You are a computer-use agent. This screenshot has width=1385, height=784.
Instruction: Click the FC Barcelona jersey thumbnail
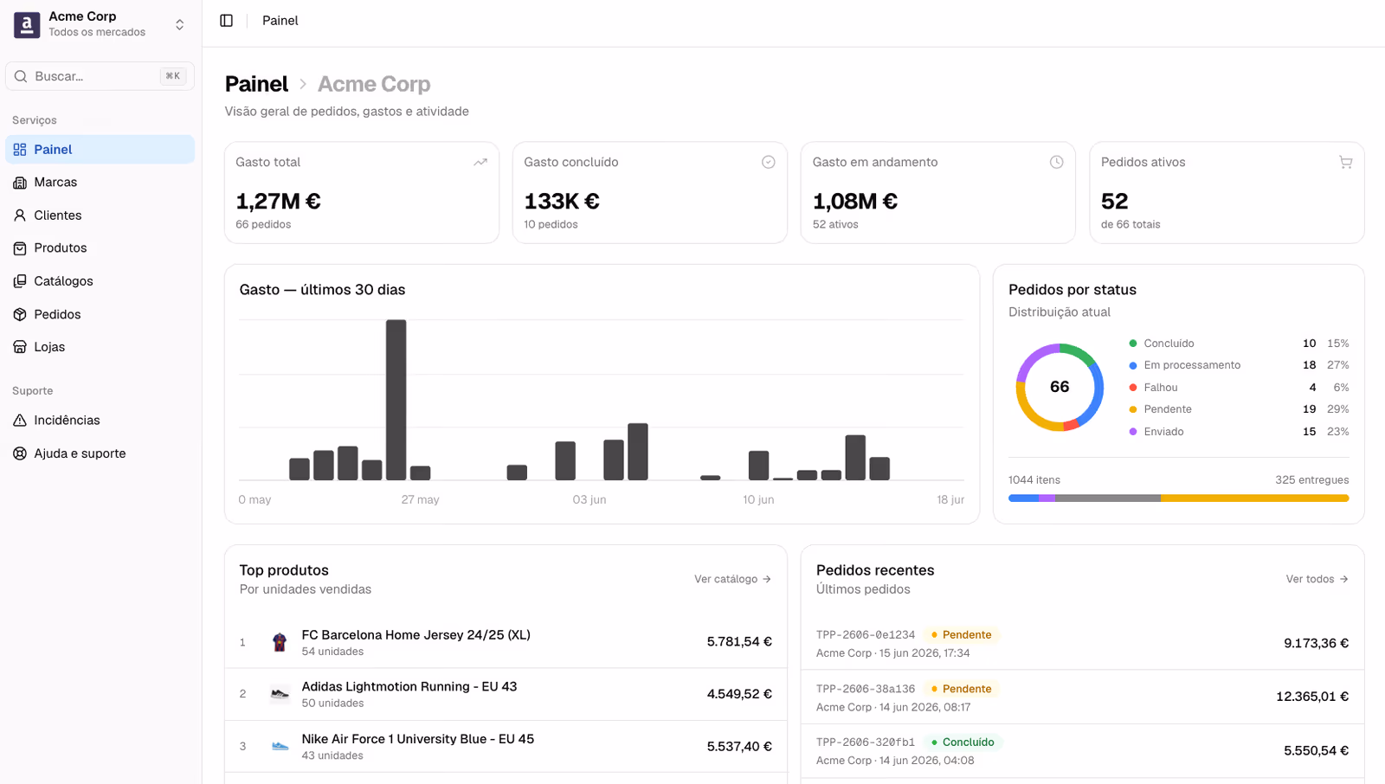coord(280,642)
